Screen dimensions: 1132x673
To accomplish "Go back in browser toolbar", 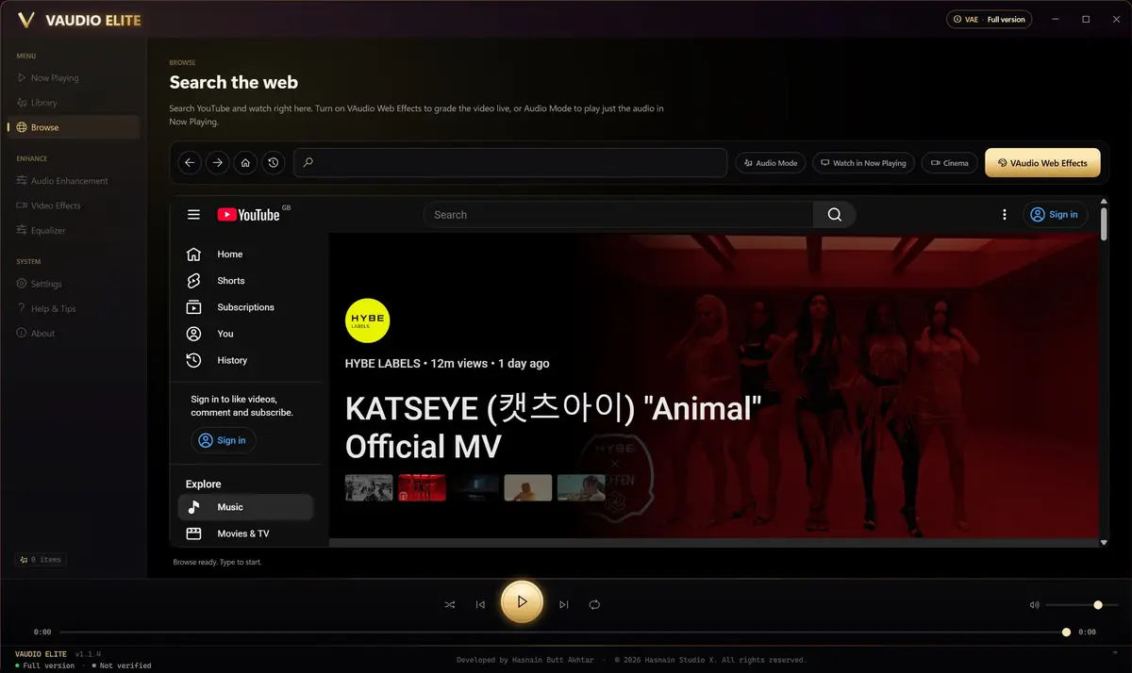I will point(190,163).
